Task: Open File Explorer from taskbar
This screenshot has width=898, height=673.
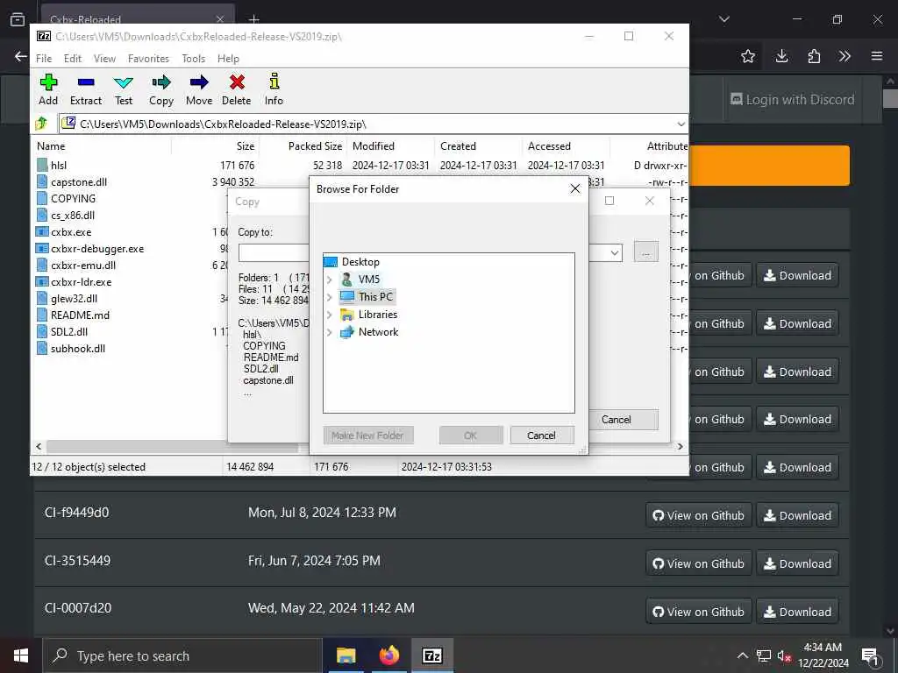Action: coord(346,655)
